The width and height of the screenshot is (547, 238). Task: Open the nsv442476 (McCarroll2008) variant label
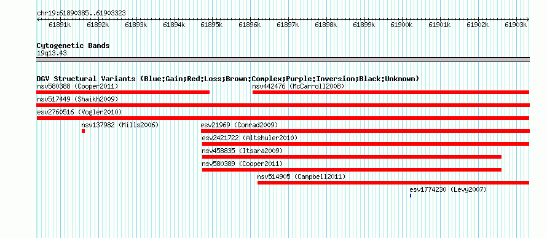[299, 86]
